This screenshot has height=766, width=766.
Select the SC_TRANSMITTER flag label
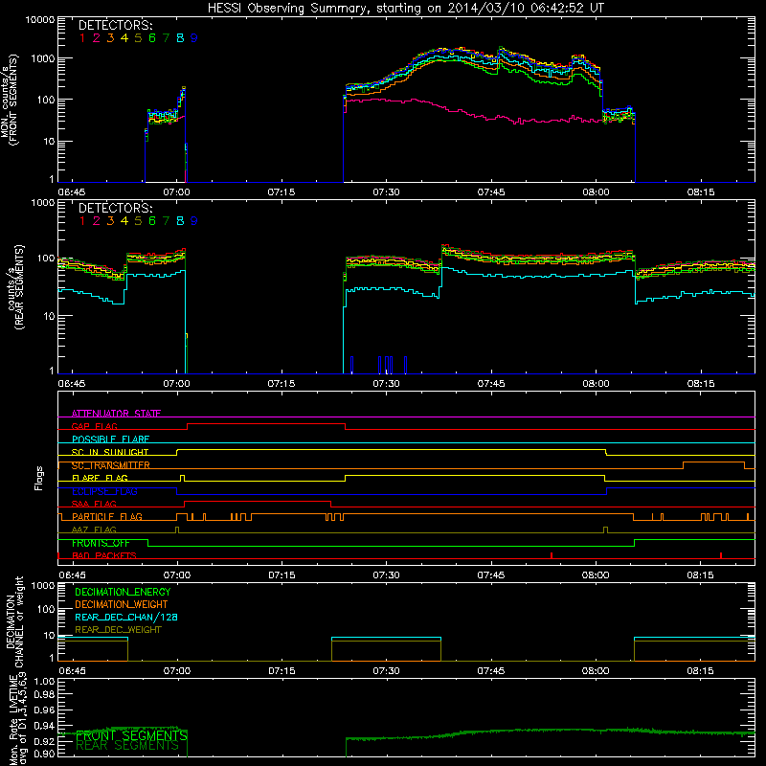click(111, 465)
